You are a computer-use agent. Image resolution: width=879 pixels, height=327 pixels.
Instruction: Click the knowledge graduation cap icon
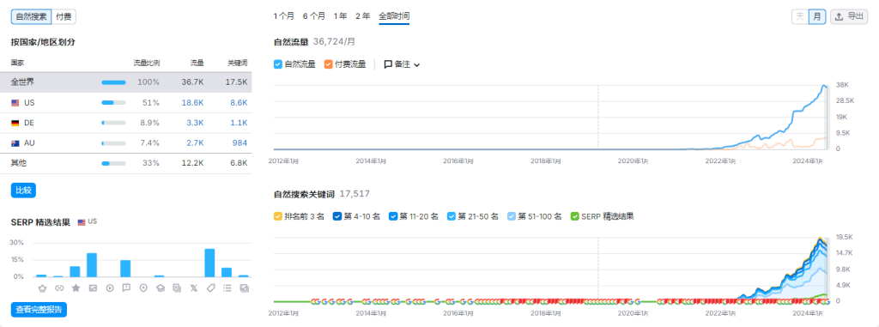[x=160, y=288]
